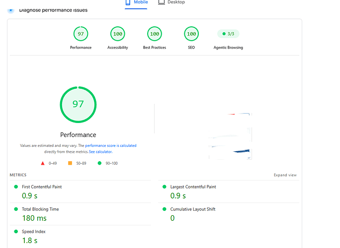
Task: Click the page screenshot thumbnail
Action: point(230,136)
